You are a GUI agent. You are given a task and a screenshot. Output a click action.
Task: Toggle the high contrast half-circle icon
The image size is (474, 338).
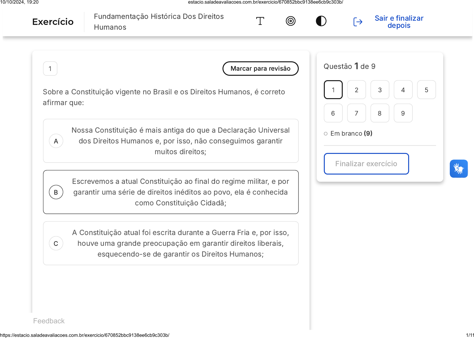tap(321, 21)
